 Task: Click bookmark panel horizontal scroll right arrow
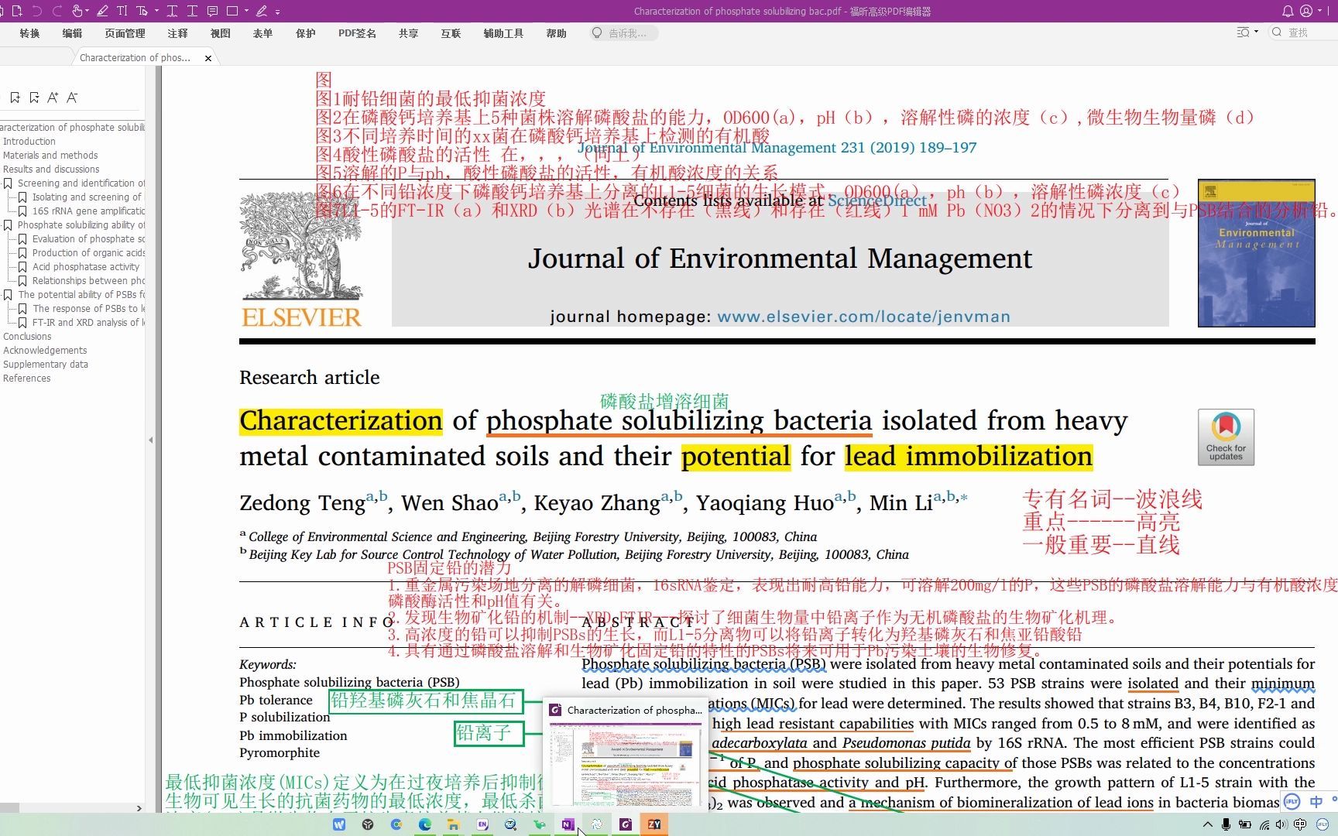pos(139,808)
